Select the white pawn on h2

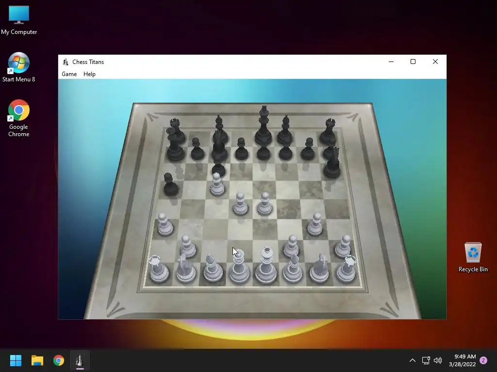344,246
